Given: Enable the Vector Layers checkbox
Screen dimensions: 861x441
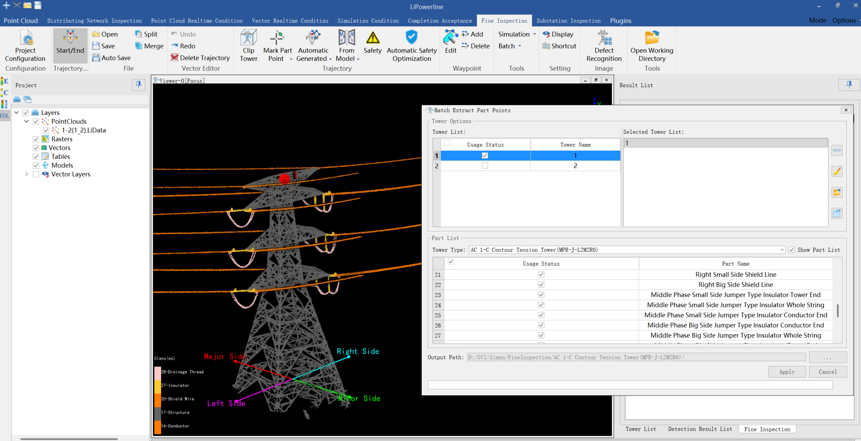Looking at the screenshot, I should point(36,174).
